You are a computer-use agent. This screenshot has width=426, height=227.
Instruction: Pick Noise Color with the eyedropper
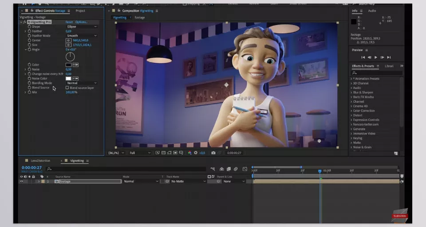(75, 78)
